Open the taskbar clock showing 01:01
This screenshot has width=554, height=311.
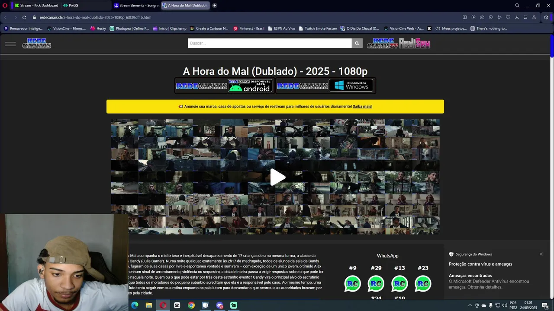tap(528, 305)
